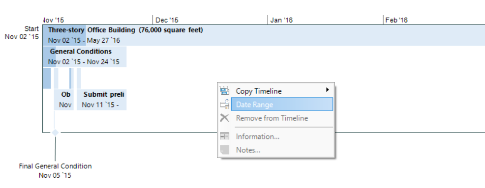
Task: Click the Information icon in context menu
Action: pos(224,136)
